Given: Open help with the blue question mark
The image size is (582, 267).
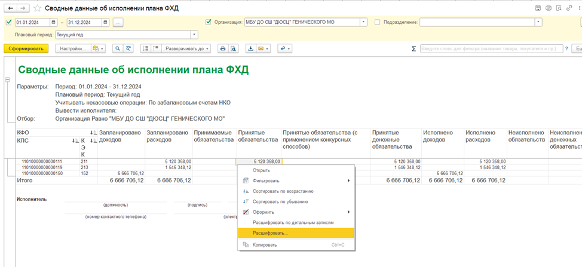Looking at the screenshot, I should (x=567, y=48).
